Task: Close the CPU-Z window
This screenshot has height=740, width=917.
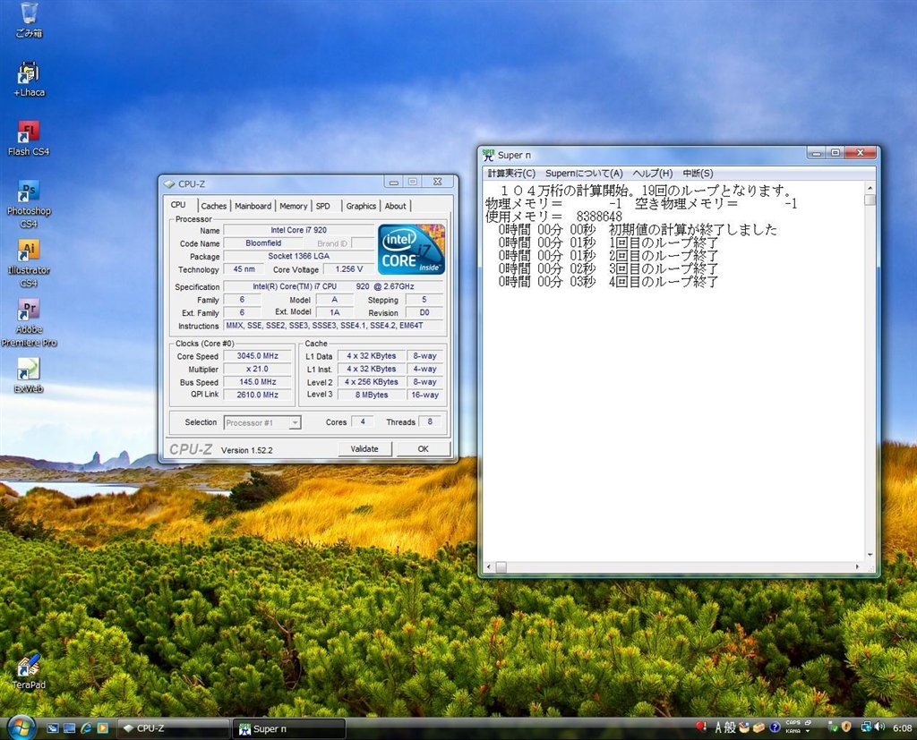Action: click(x=437, y=182)
